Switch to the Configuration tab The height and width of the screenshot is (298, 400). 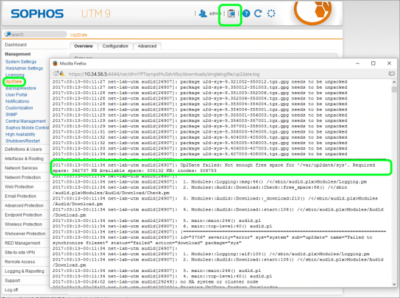(x=115, y=46)
